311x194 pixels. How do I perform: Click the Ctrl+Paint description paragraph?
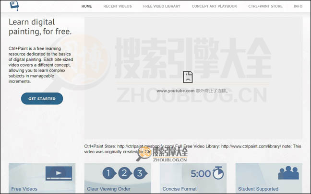41,65
